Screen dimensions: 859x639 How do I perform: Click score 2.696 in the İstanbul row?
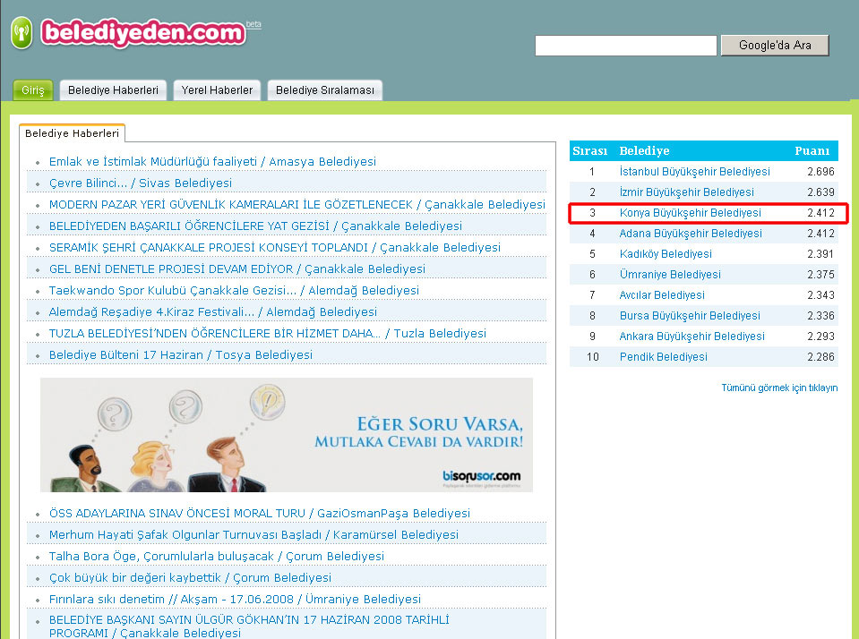pos(820,172)
